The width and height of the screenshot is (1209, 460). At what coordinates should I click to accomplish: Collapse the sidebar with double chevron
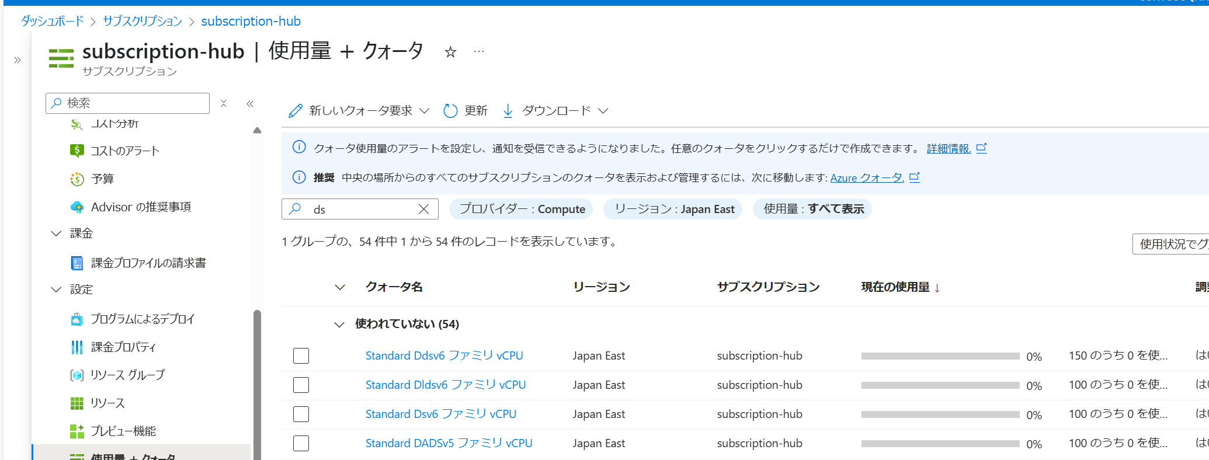click(250, 103)
